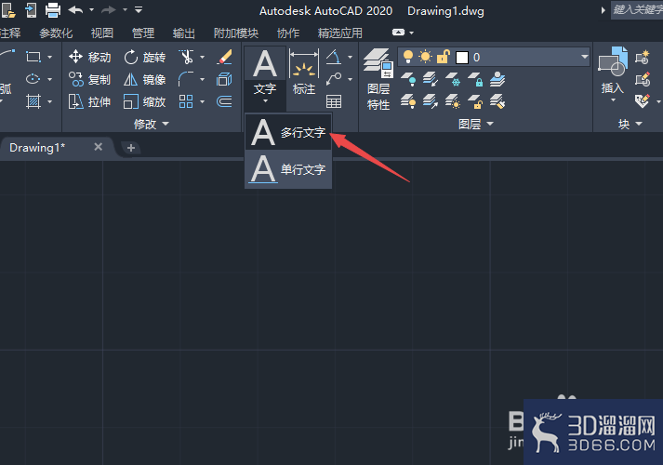Open the Customize Quick Access Toolbar dropdown
The width and height of the screenshot is (663, 465).
point(139,9)
